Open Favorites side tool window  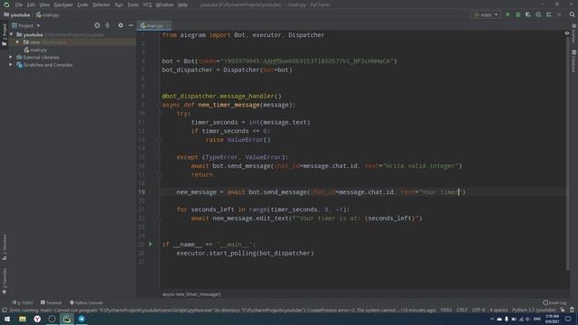[x=5, y=281]
